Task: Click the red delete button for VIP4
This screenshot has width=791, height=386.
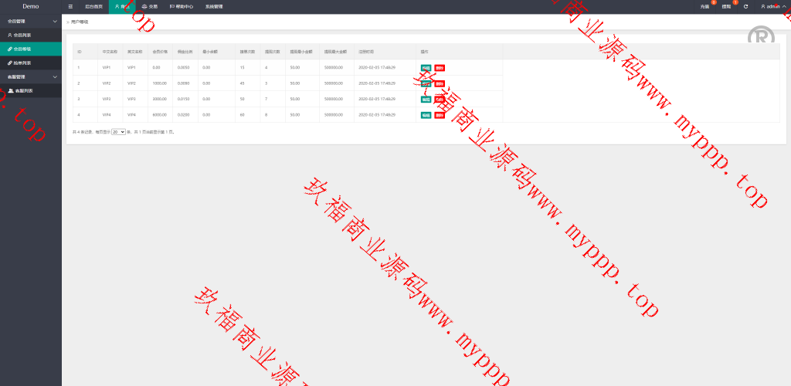Action: (439, 115)
